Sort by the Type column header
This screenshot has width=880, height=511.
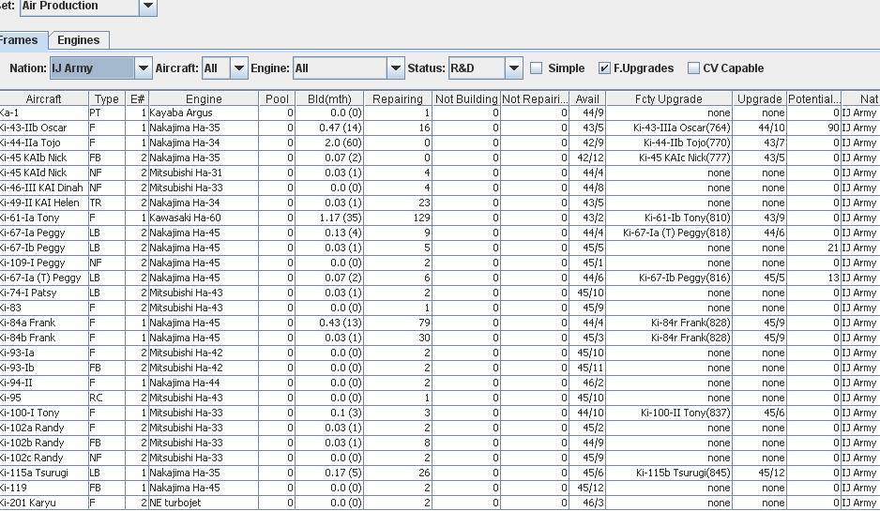click(107, 98)
